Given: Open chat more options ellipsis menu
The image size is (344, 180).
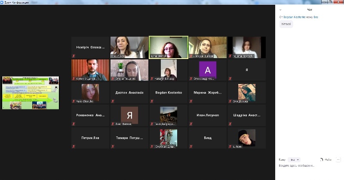Looking at the screenshot, I should coord(338,159).
